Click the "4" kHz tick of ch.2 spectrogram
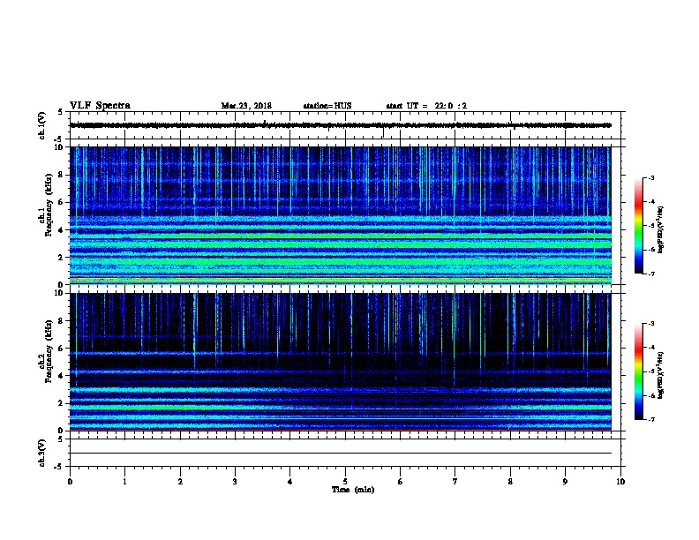 pos(62,376)
